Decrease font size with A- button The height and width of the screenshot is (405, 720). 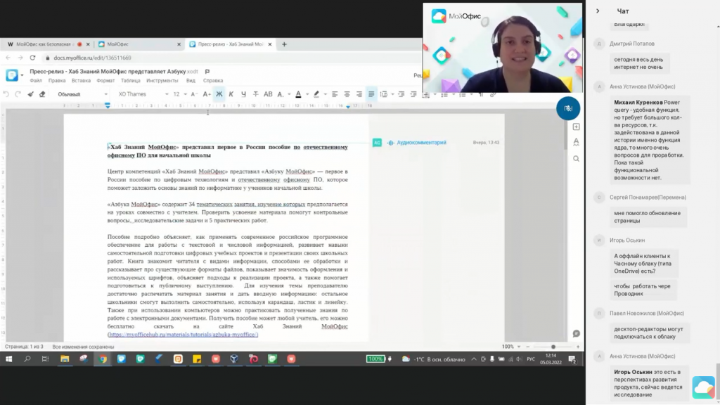point(194,94)
